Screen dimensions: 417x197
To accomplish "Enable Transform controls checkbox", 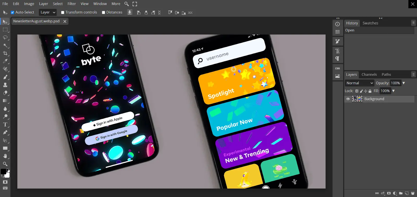I will [63, 12].
